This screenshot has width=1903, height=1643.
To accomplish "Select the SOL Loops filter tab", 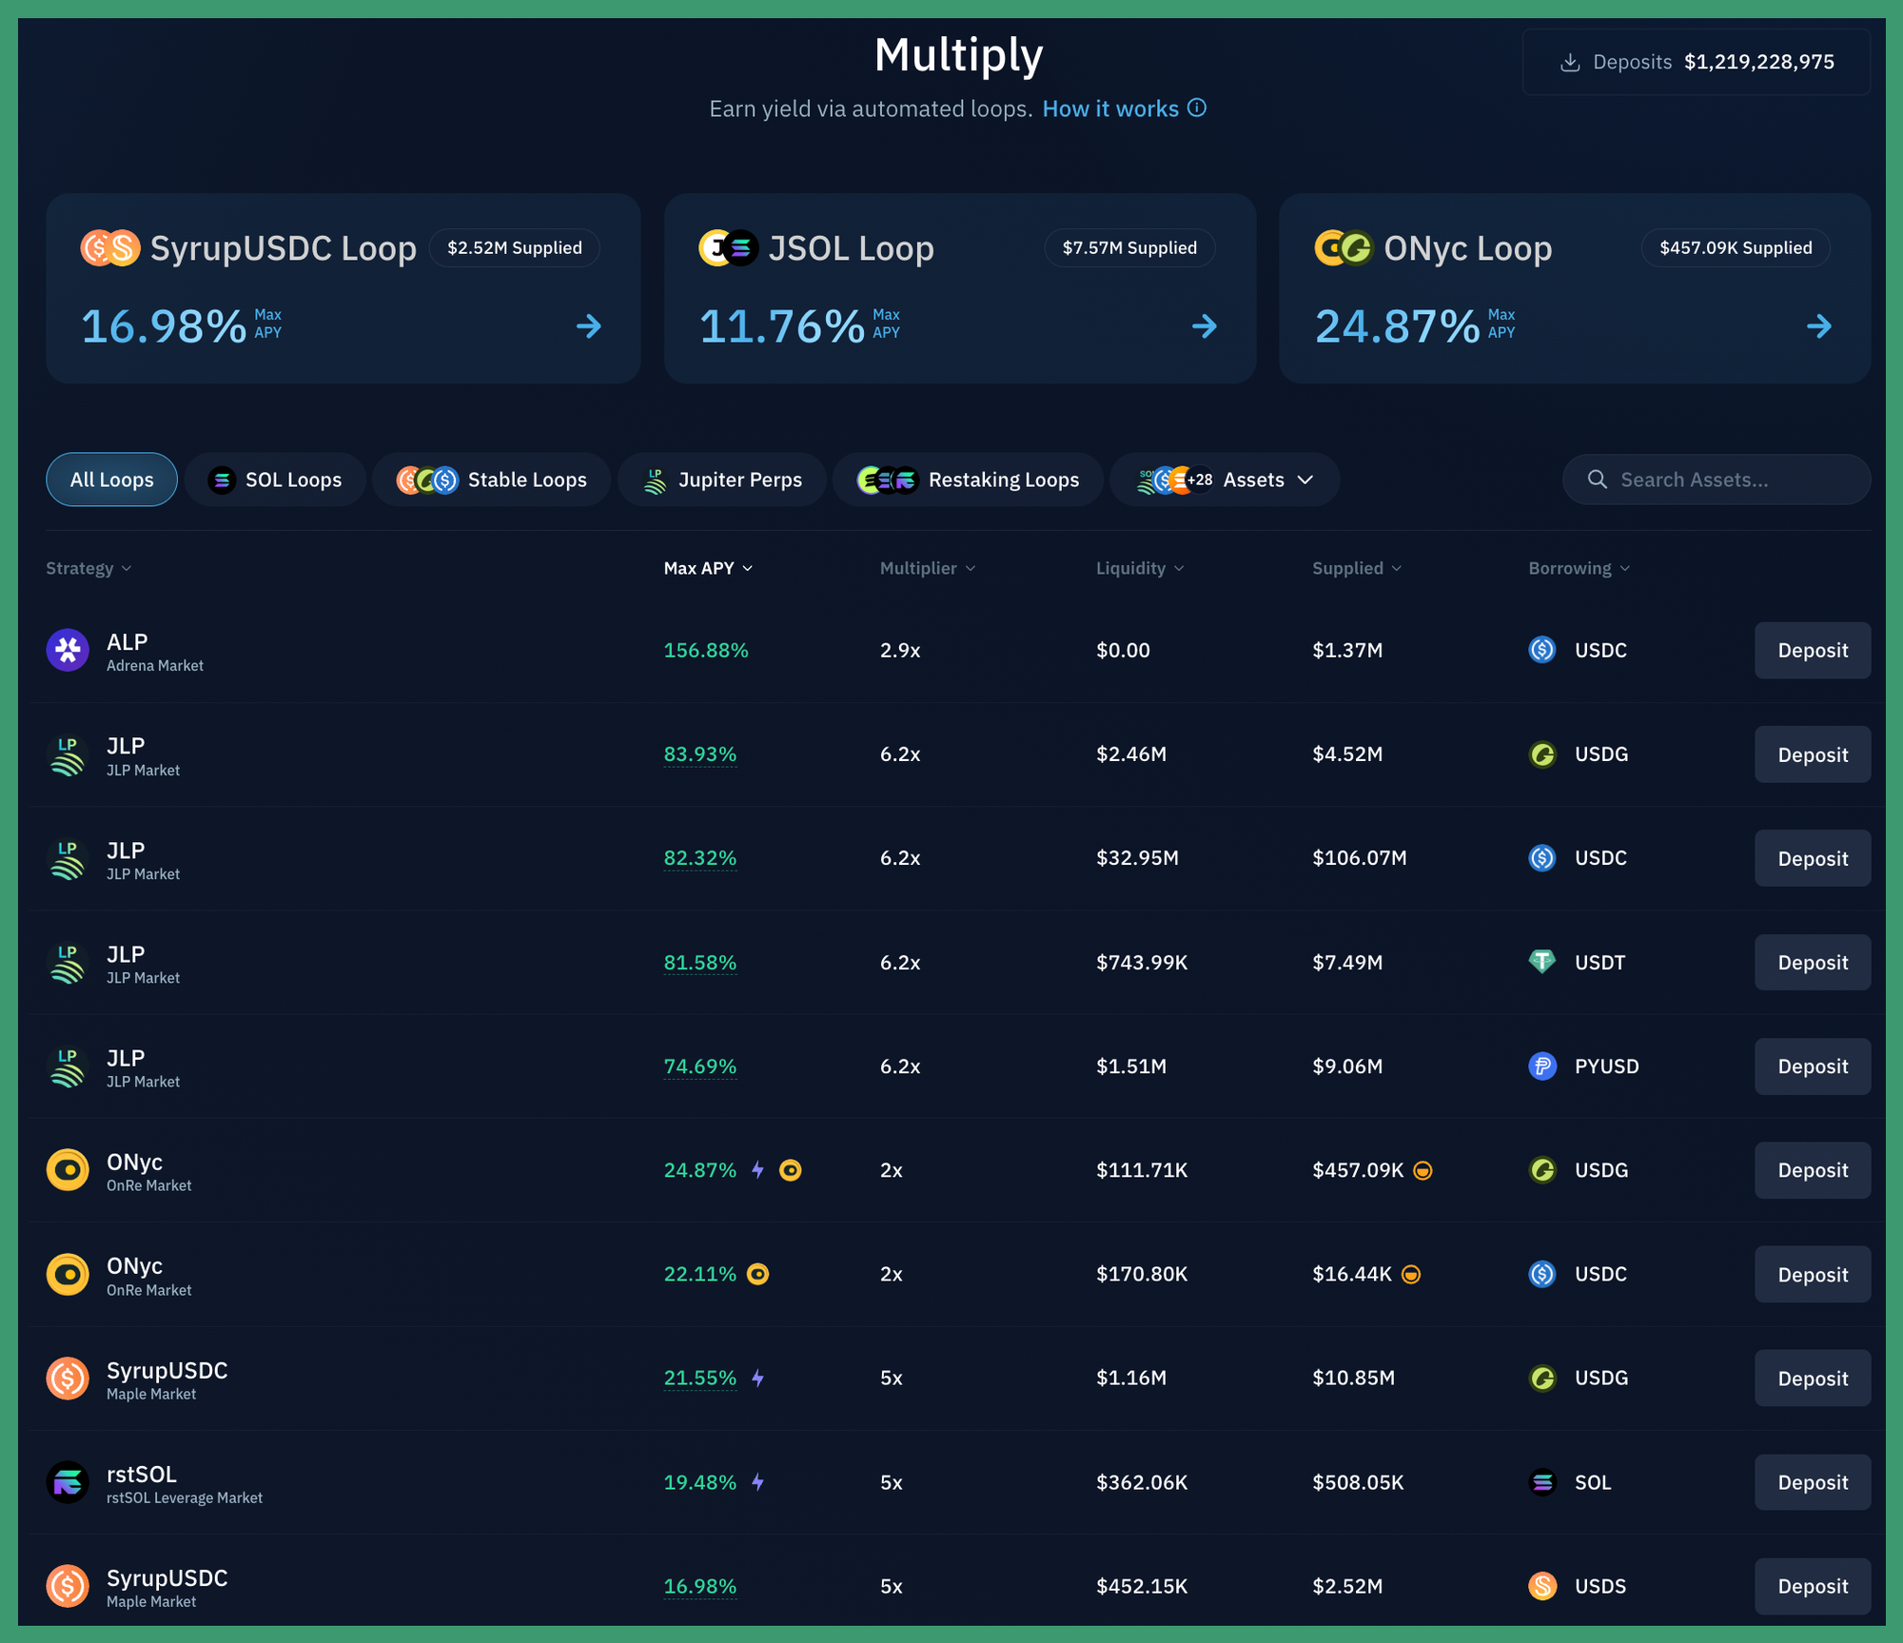I will [275, 479].
